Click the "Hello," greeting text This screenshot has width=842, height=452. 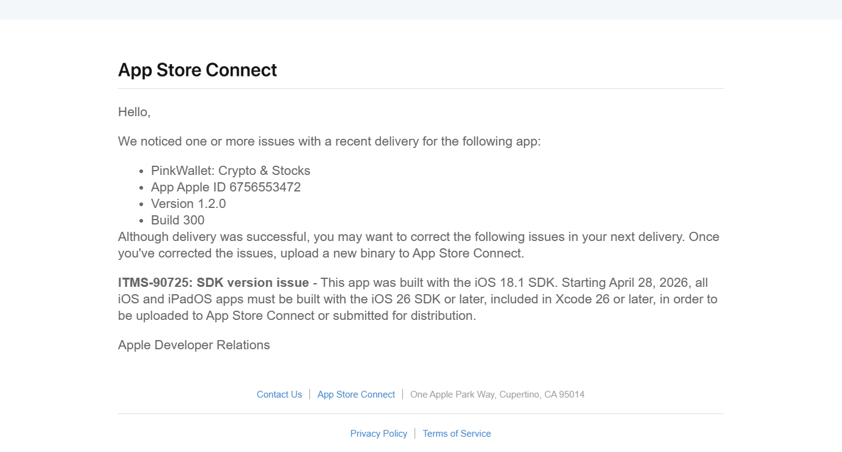(134, 112)
